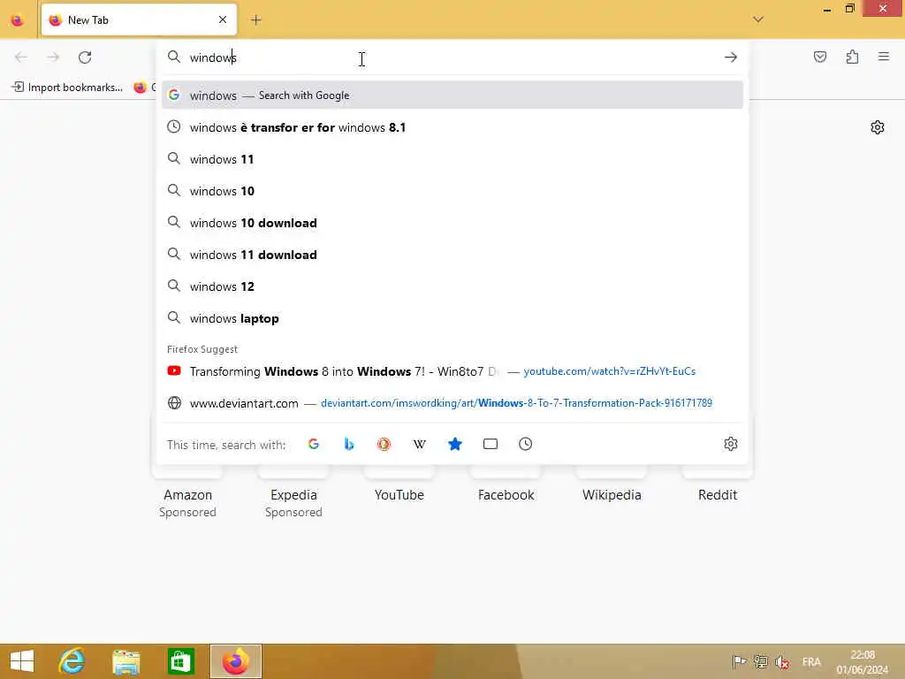Launch Internet Explorer from taskbar

[72, 661]
